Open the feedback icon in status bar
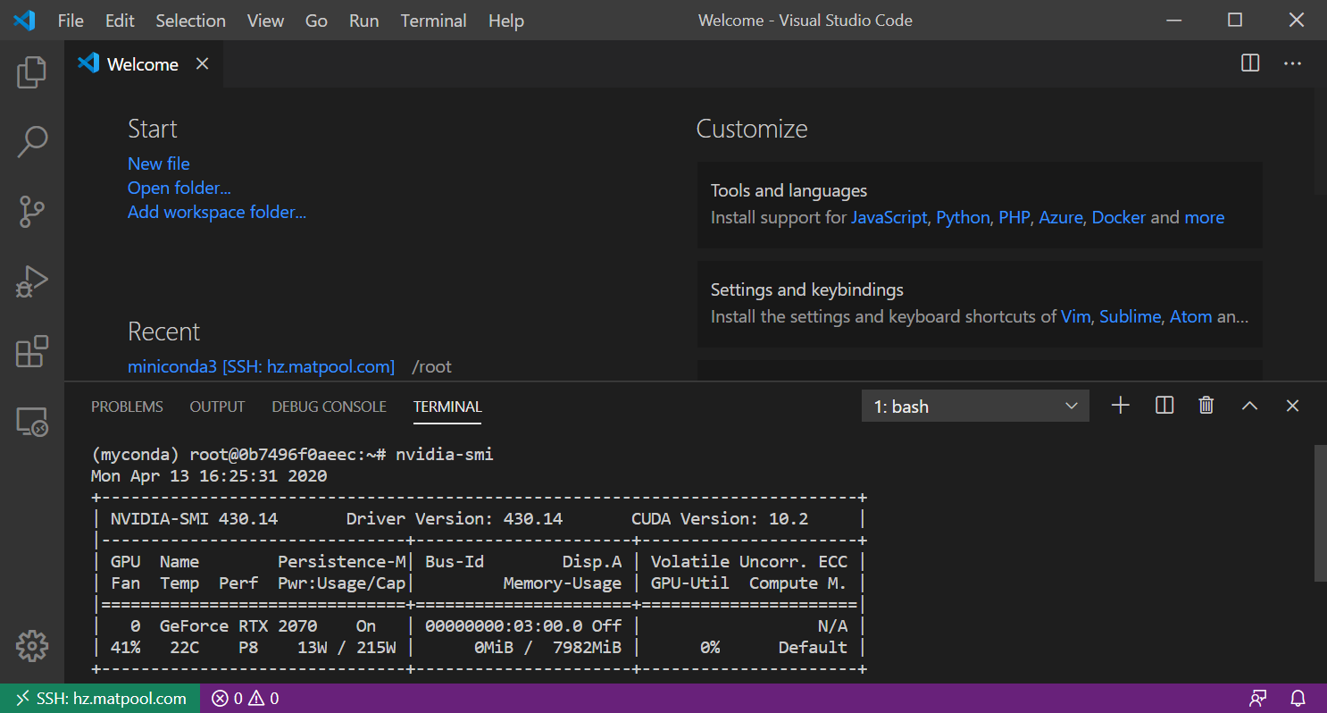Viewport: 1327px width, 713px height. point(1257,699)
